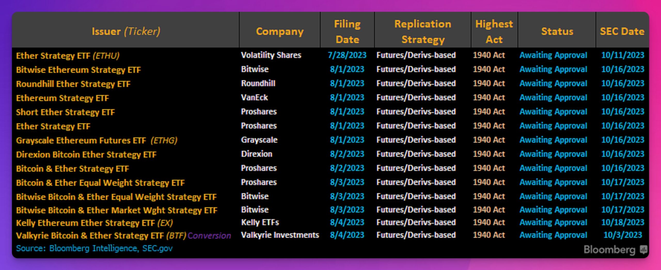The image size is (661, 270).
Task: Select Direxion Bitcoin Ether Strategy ETF
Action: [x=86, y=155]
